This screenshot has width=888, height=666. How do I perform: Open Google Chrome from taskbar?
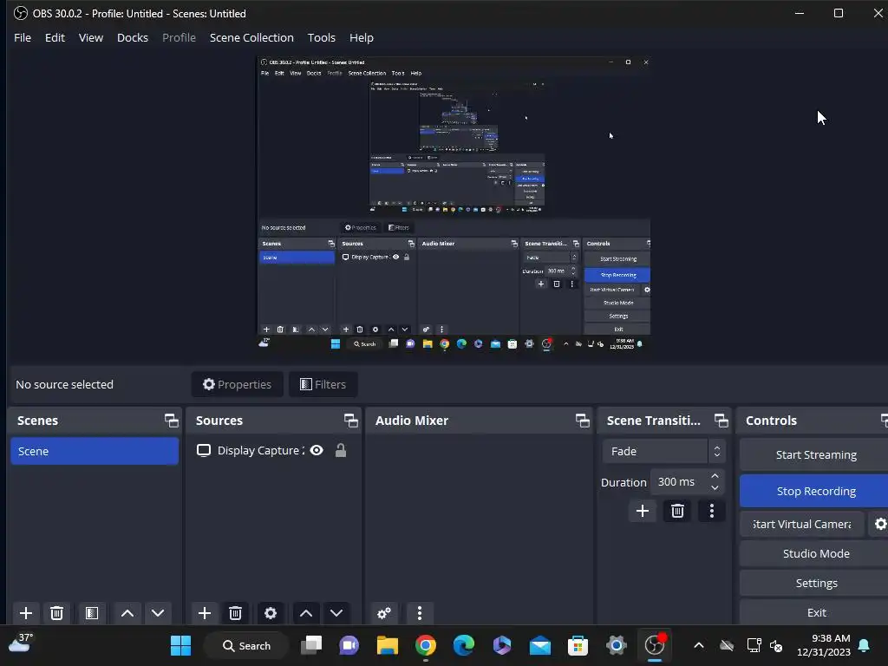[425, 645]
